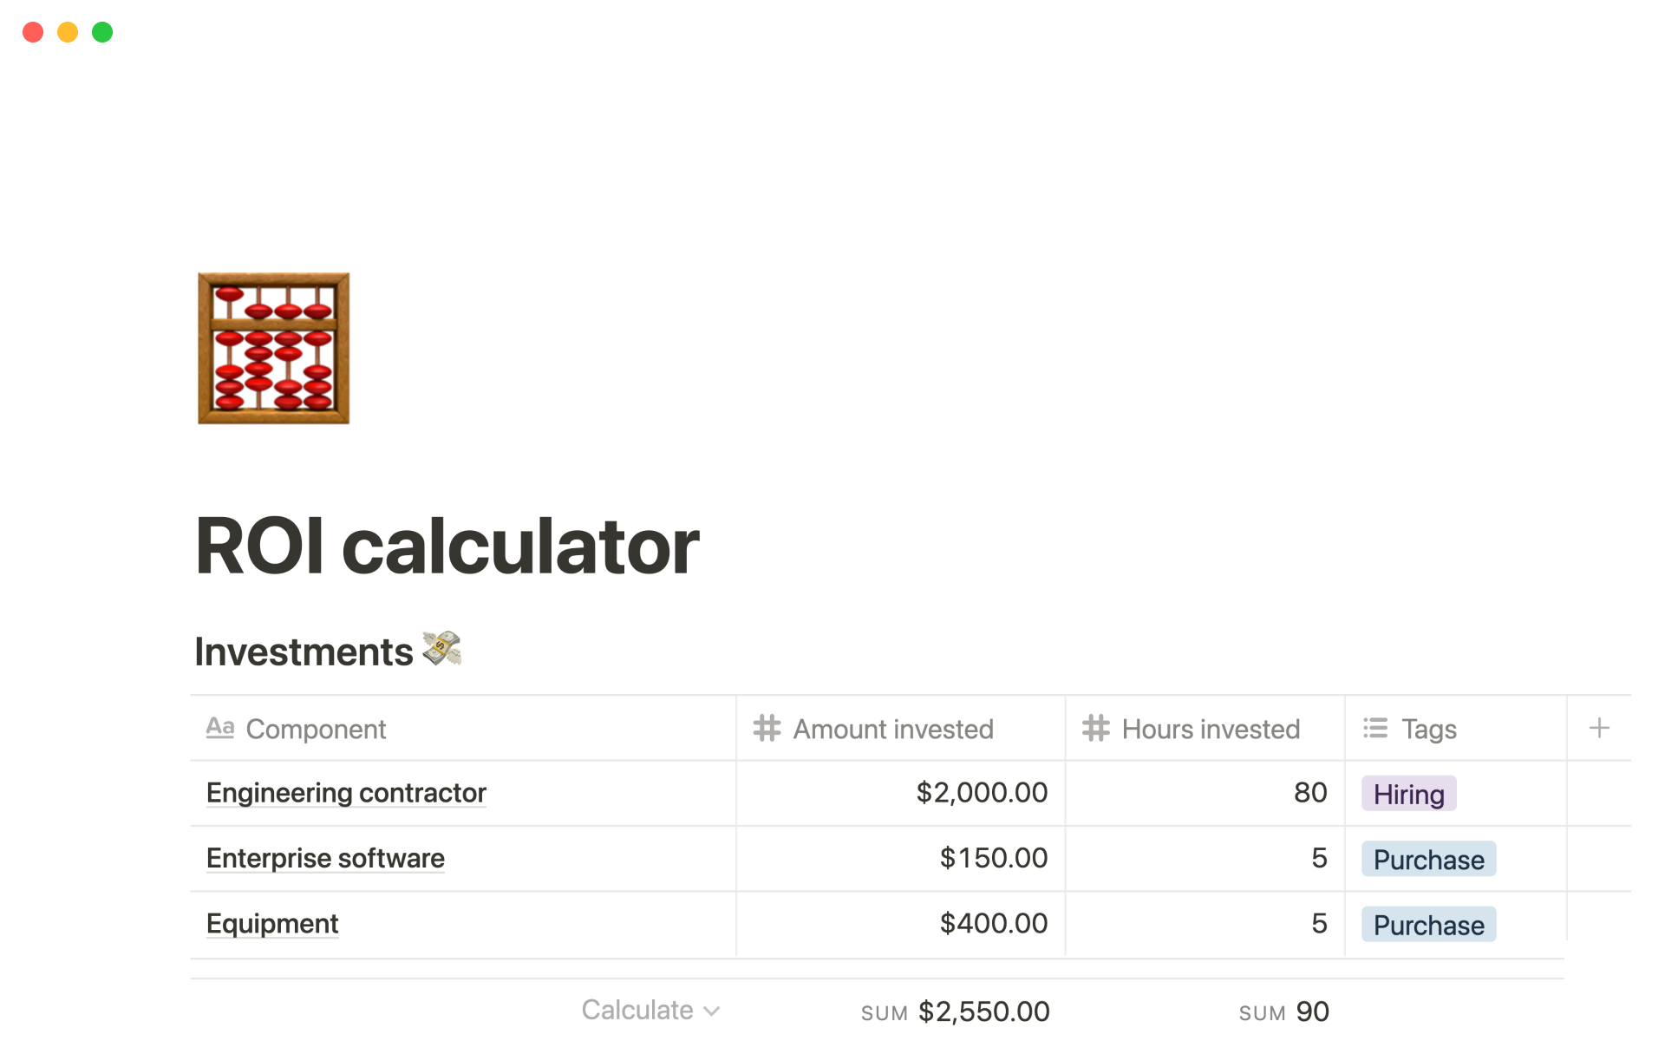Click the ROI calculator page title
Image resolution: width=1665 pixels, height=1041 pixels.
pyautogui.click(x=447, y=547)
